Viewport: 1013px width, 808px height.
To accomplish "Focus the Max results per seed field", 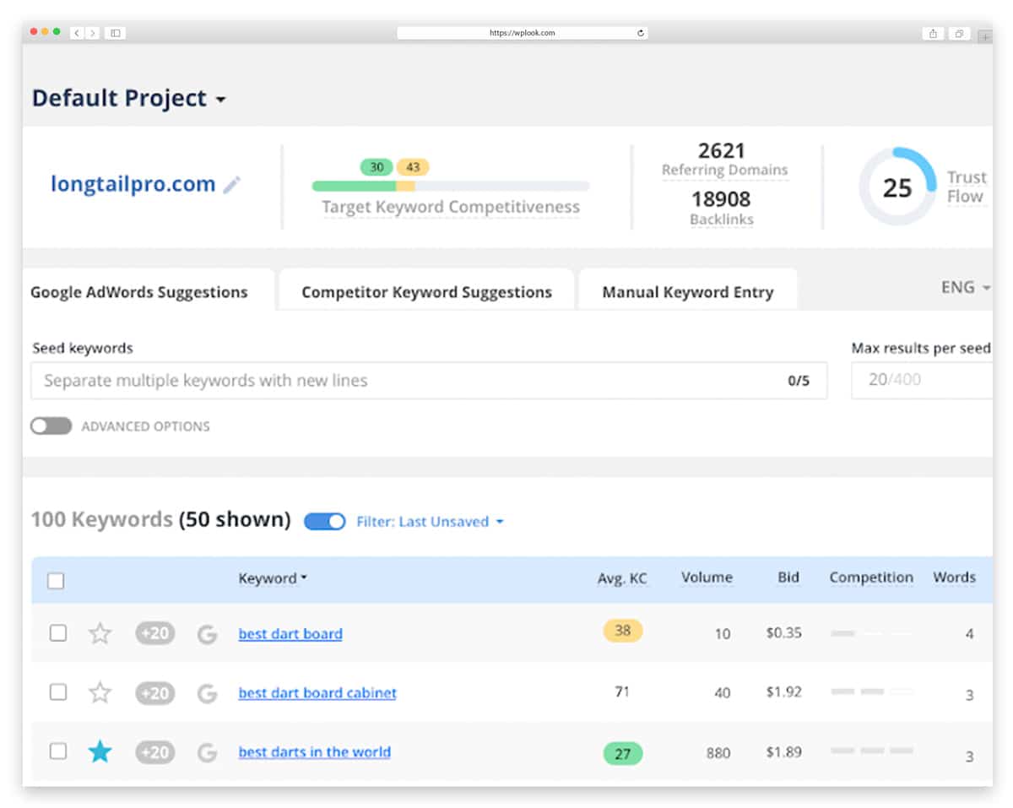I will coord(922,380).
